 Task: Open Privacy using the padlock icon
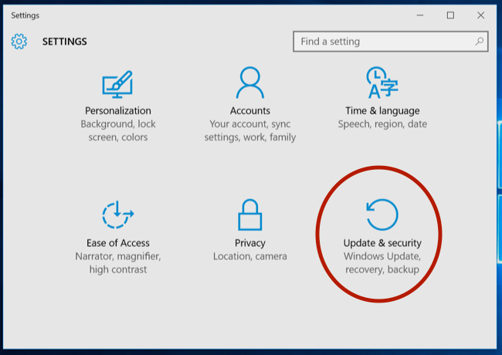point(250,215)
